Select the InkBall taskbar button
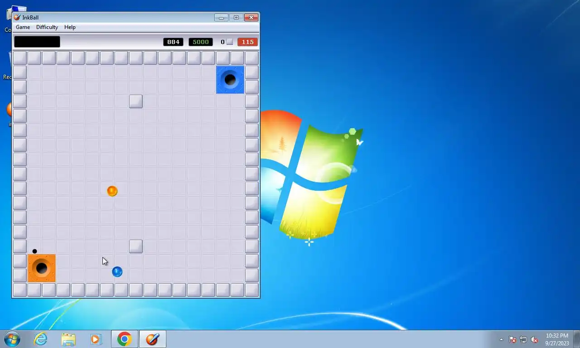Screen dimensions: 580x348 coord(152,339)
